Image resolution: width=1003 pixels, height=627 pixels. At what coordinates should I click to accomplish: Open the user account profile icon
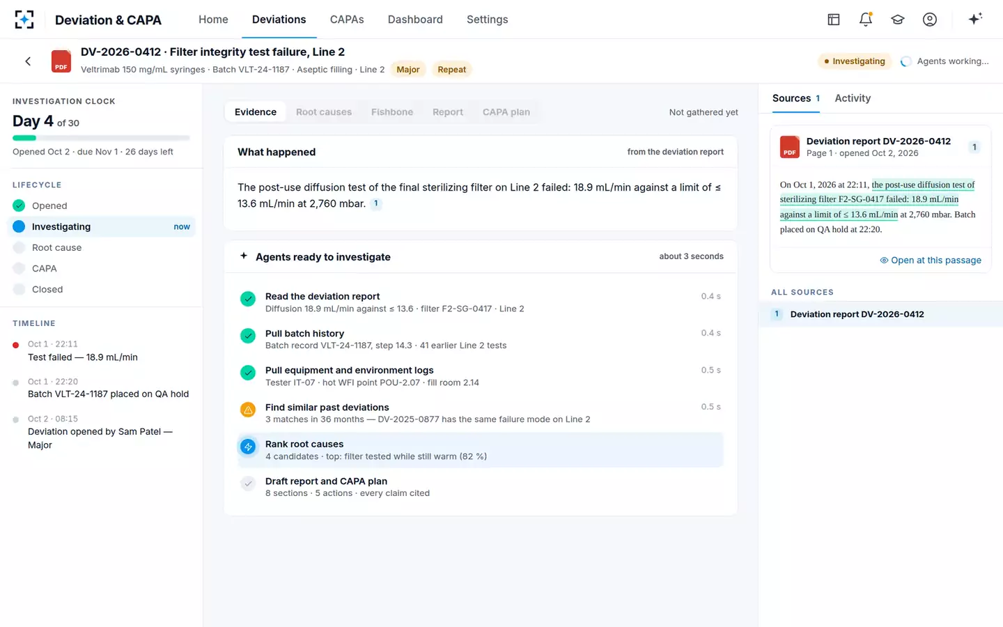(x=930, y=20)
